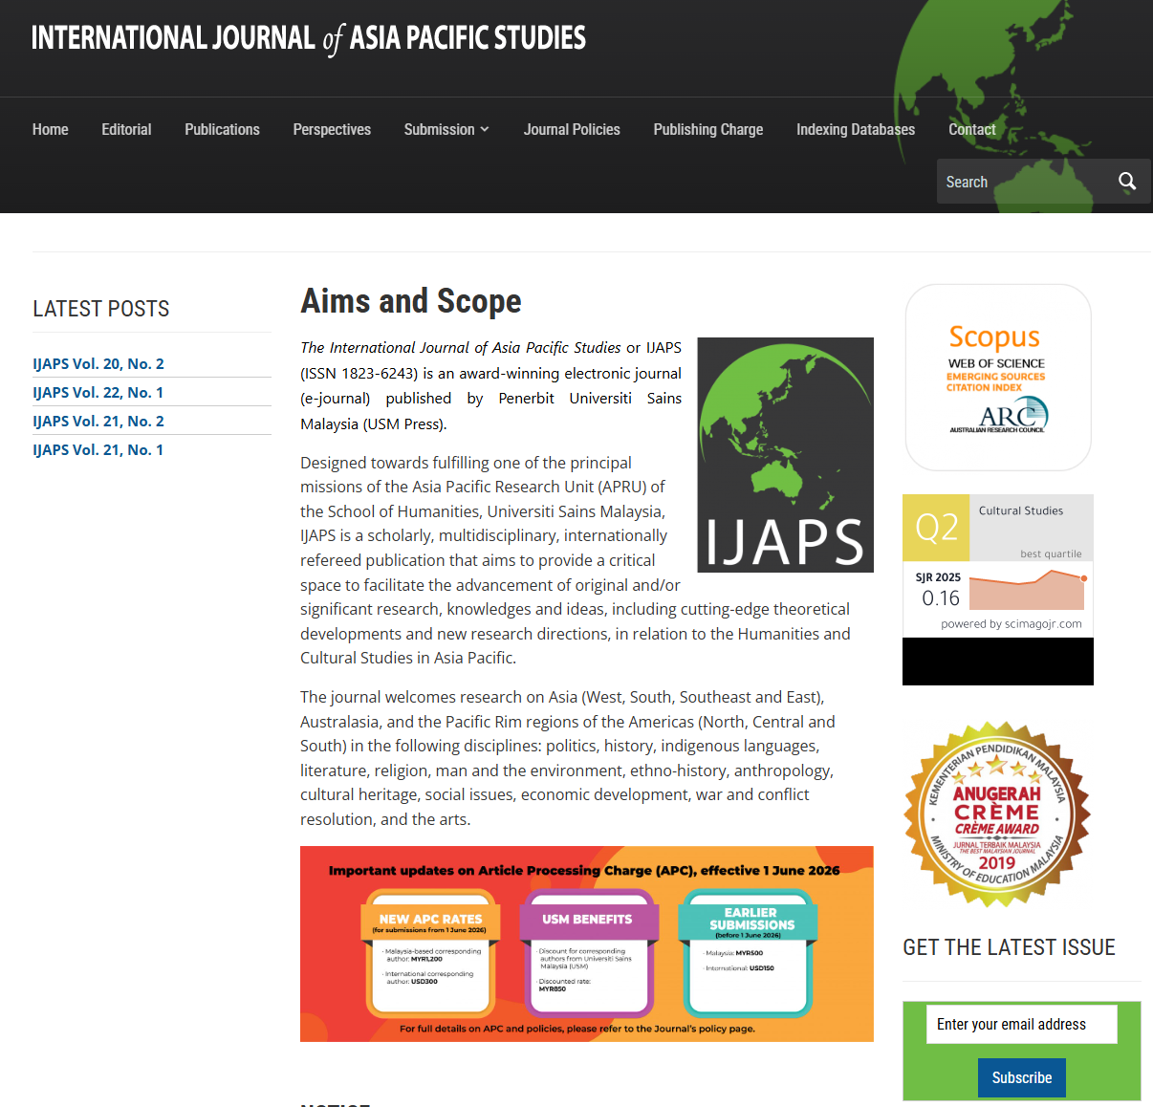Focus the email address input field
This screenshot has width=1153, height=1107.
tap(1022, 1024)
